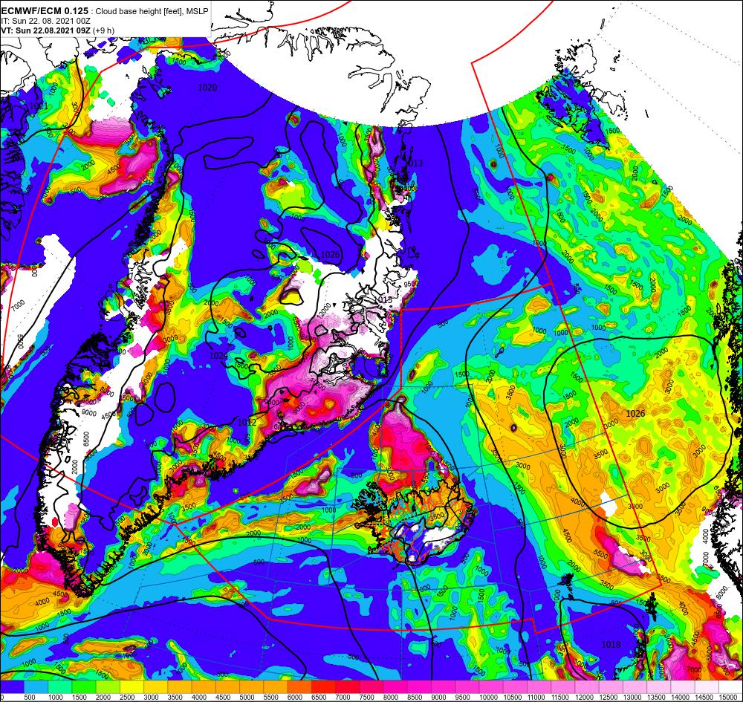Select the legend swatch between 1500 and 2000
This screenshot has width=743, height=702.
coord(84,686)
